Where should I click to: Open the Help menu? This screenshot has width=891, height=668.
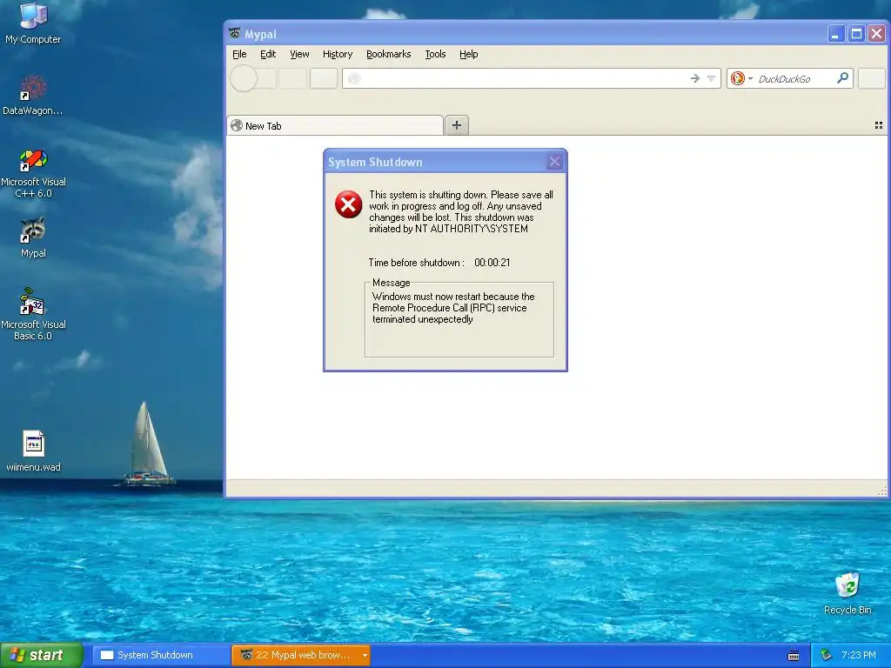pos(469,54)
